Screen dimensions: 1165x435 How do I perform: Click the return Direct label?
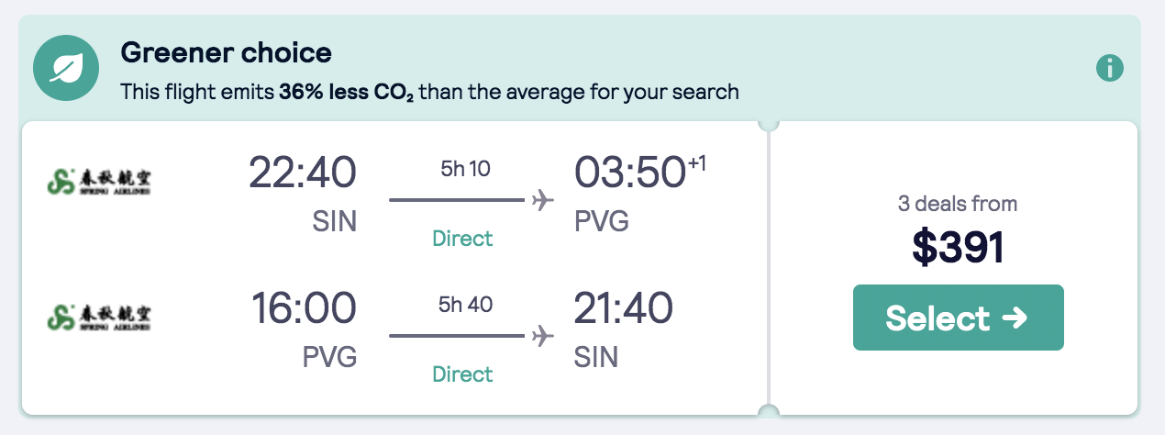(x=462, y=374)
